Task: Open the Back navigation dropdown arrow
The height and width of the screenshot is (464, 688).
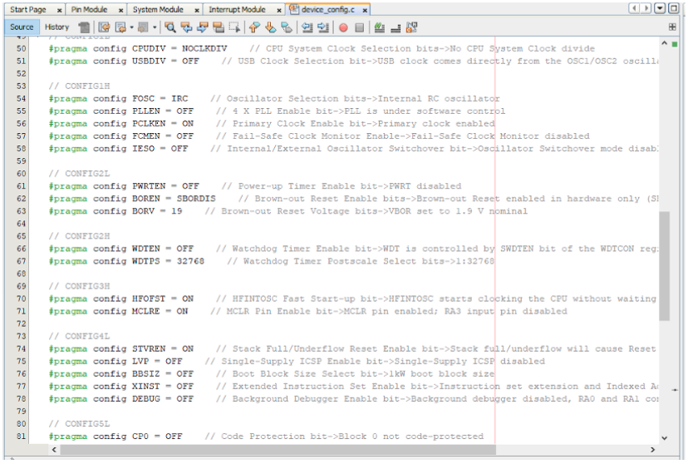Action: click(x=131, y=27)
